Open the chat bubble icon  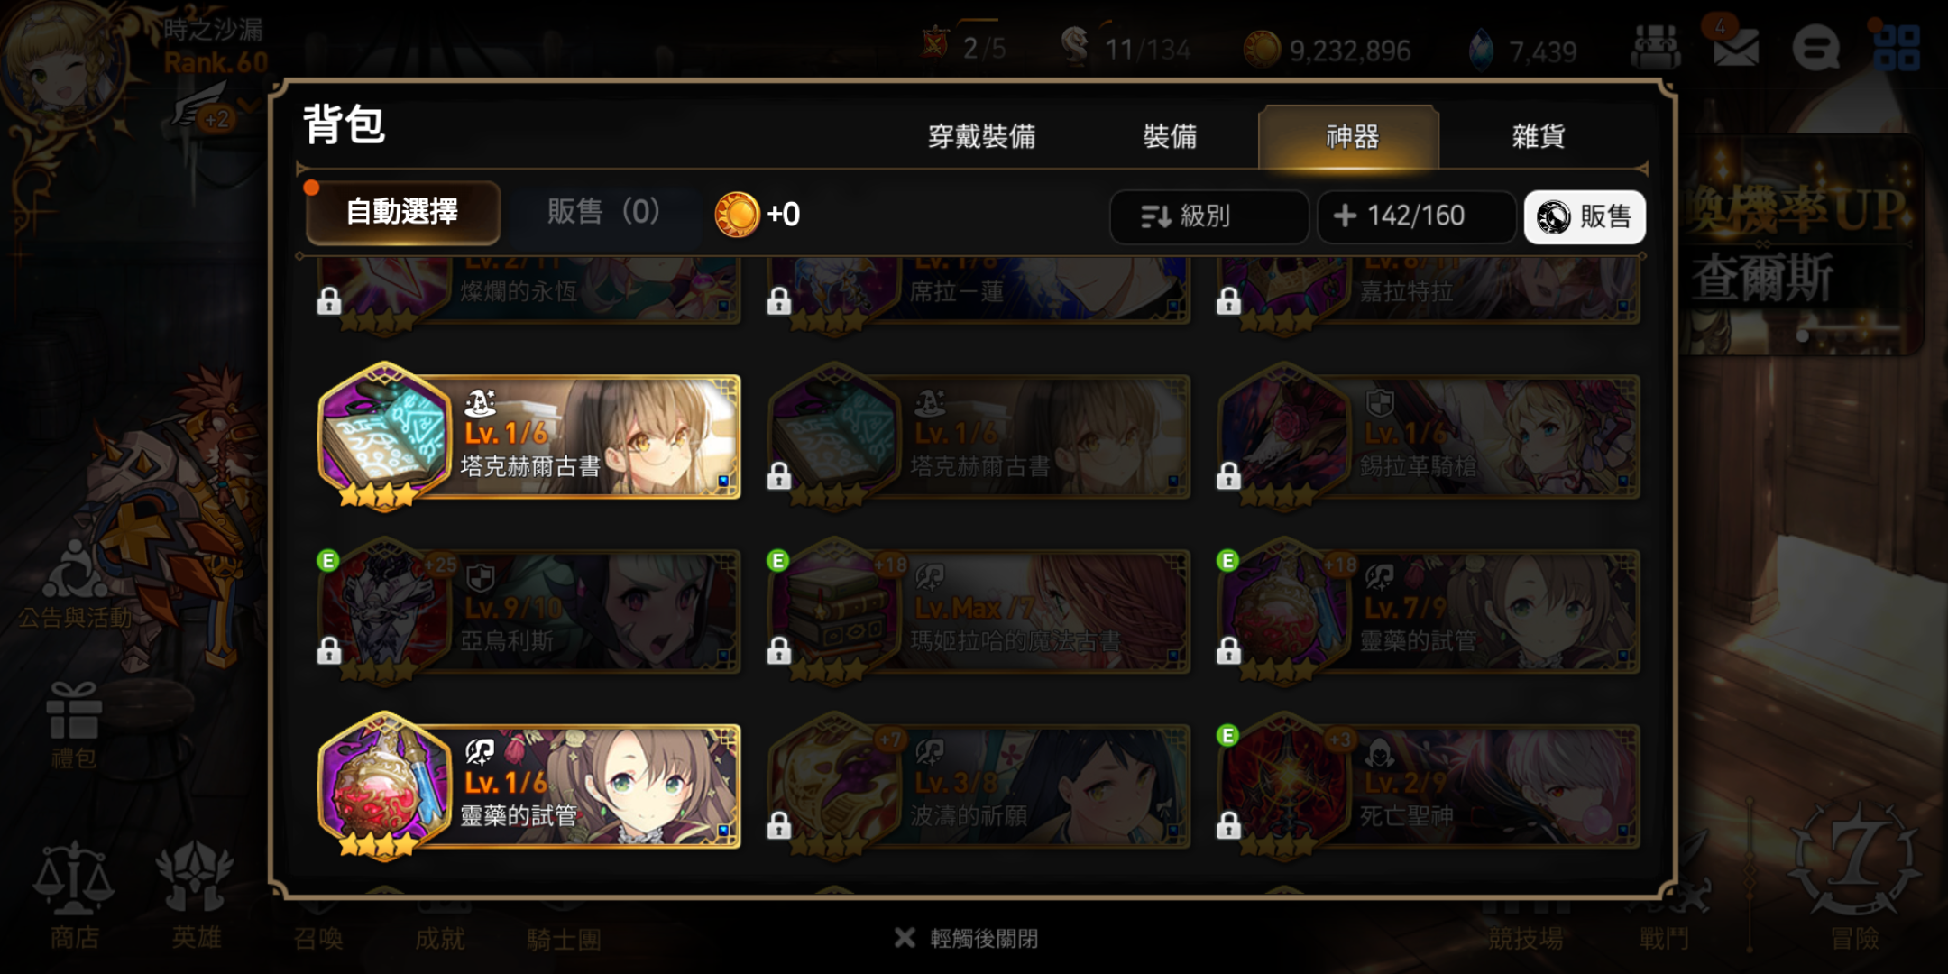(x=1815, y=48)
